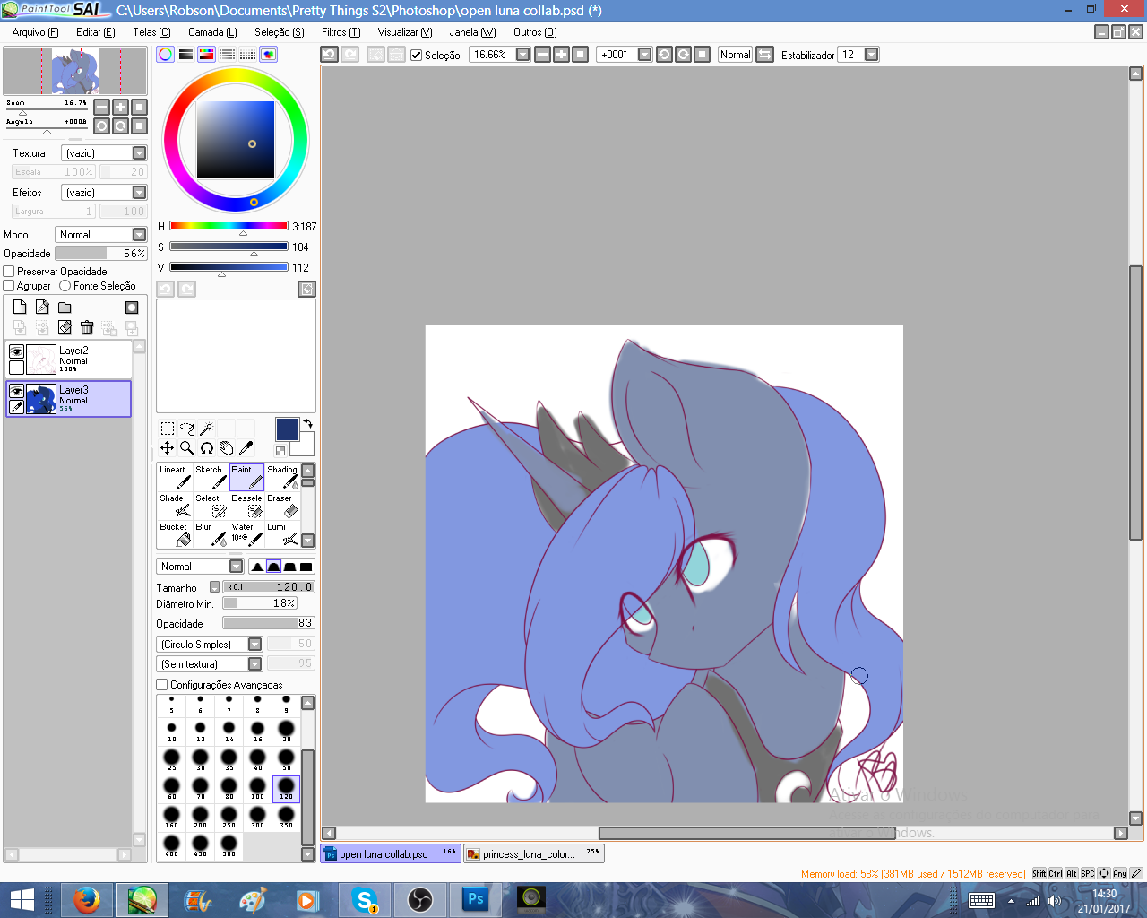Choose the Bucket fill tool

(175, 534)
